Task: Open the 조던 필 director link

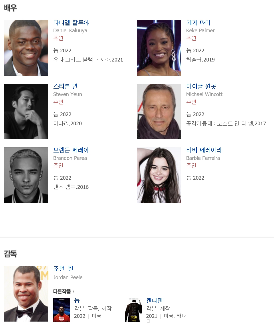Action: pos(63,269)
